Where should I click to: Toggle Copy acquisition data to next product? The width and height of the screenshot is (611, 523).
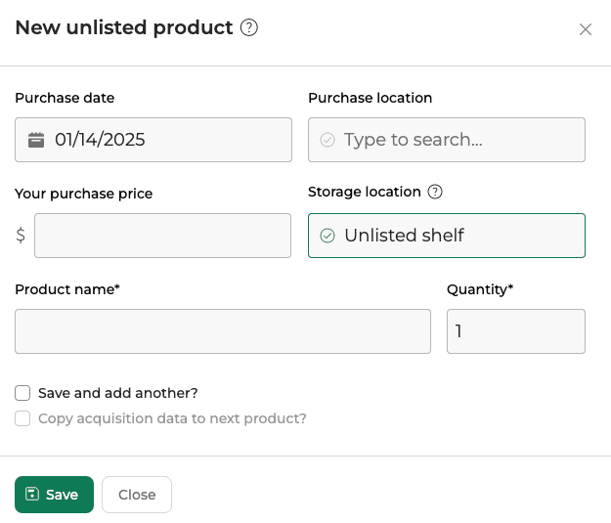pyautogui.click(x=22, y=418)
